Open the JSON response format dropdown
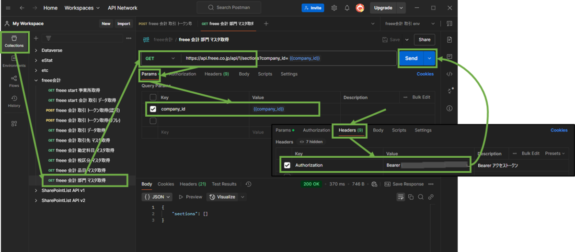Viewport: 575px width, 252px height. pyautogui.click(x=157, y=197)
